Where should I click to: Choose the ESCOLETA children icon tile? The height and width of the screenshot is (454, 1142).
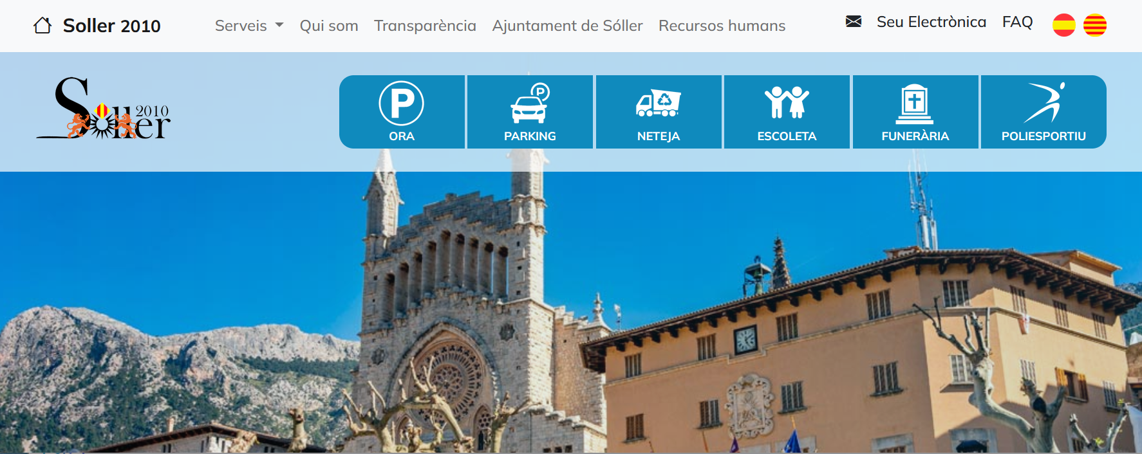[787, 112]
